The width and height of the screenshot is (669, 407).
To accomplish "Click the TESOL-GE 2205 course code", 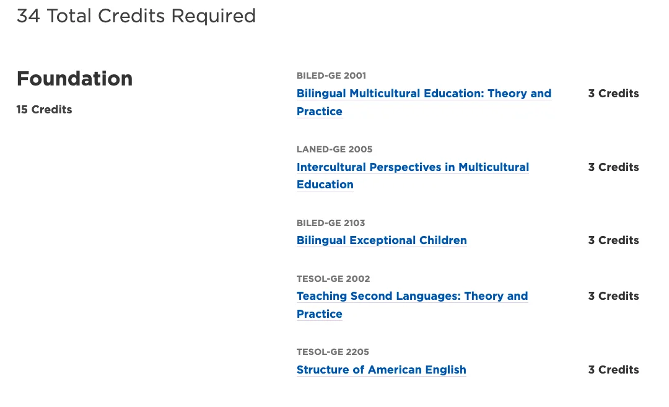I will [x=333, y=352].
